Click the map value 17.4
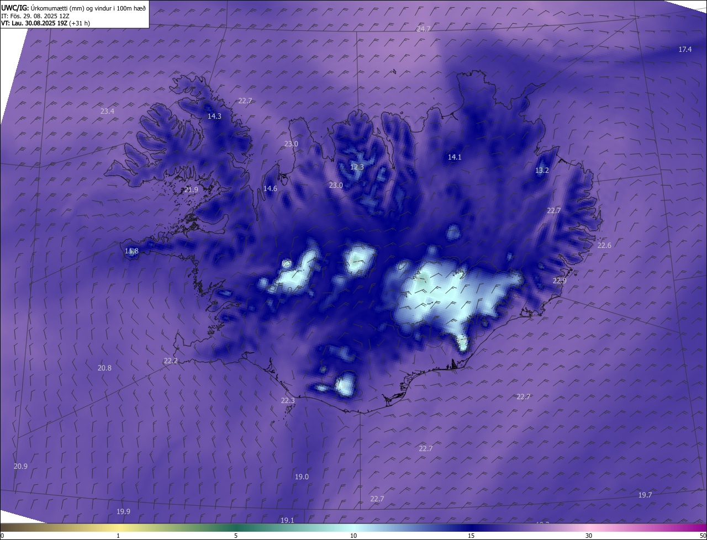Screen dimensions: 707x540 pyautogui.click(x=685, y=50)
